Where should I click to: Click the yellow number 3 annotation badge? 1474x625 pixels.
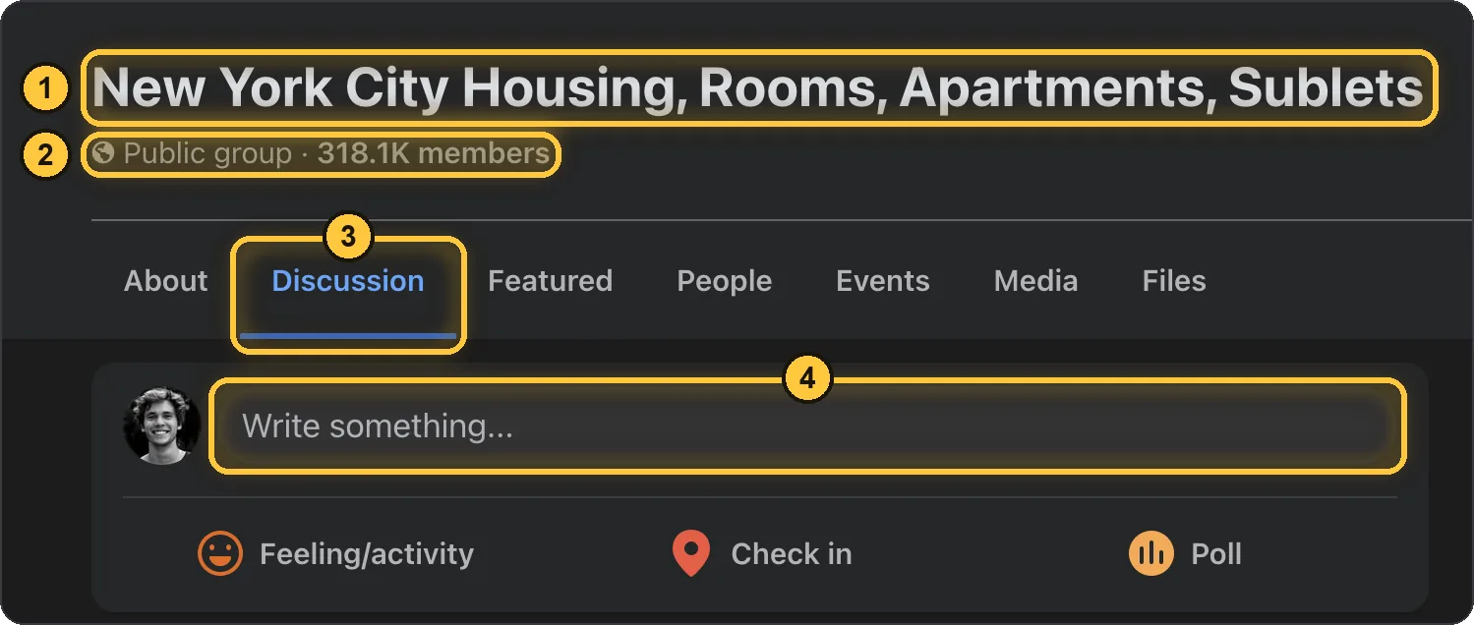(x=347, y=237)
